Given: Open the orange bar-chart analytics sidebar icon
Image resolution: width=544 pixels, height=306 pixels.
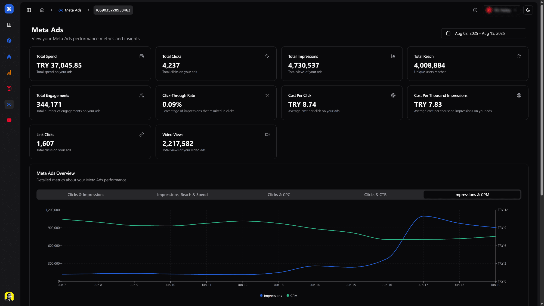Looking at the screenshot, I should (x=9, y=73).
